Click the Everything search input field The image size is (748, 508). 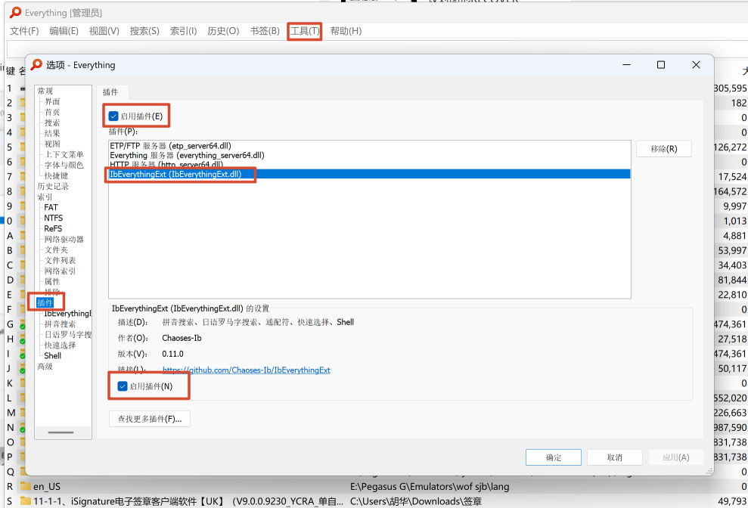coord(377,49)
